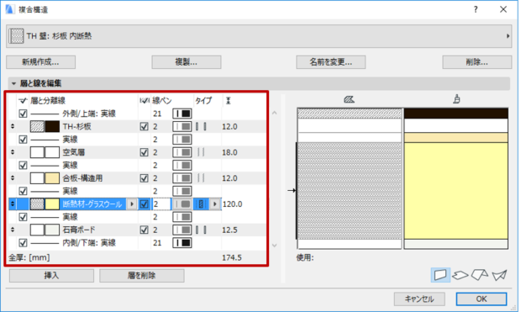Select the slab element type icon

pos(460,275)
